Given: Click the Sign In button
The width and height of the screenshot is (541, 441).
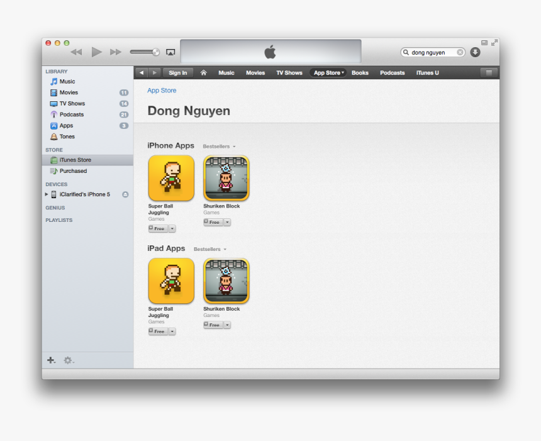Looking at the screenshot, I should click(177, 72).
